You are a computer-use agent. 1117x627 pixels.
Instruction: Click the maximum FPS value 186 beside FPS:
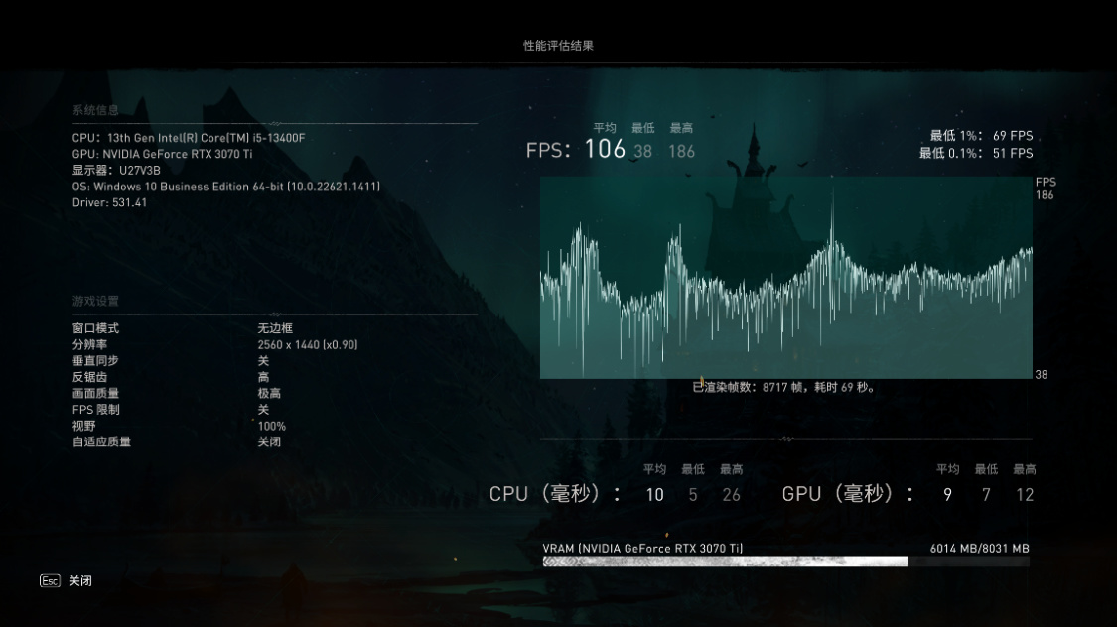[x=682, y=151]
